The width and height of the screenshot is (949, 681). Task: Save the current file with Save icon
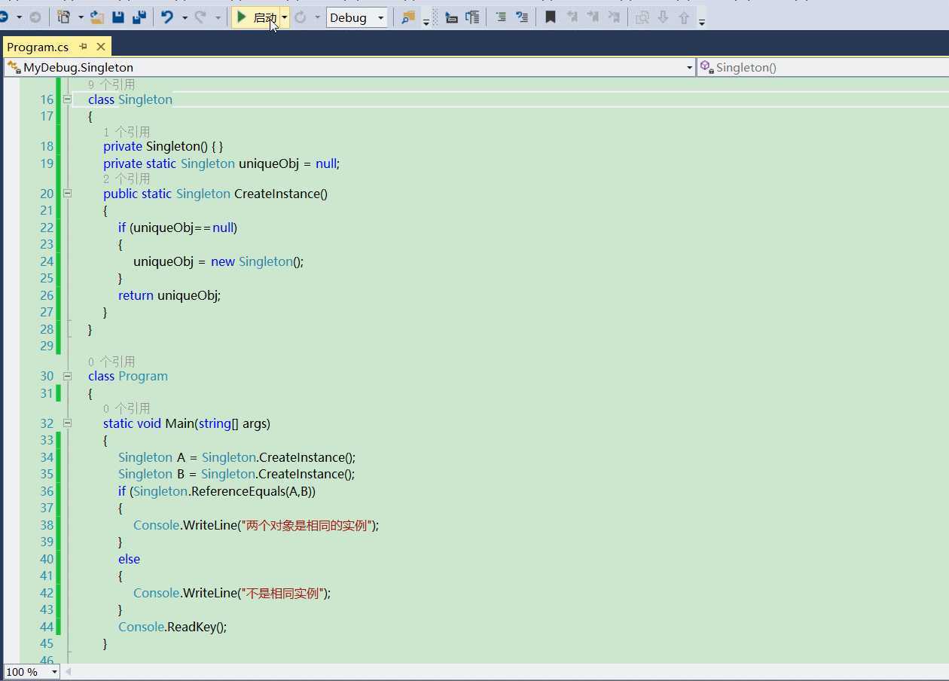117,17
